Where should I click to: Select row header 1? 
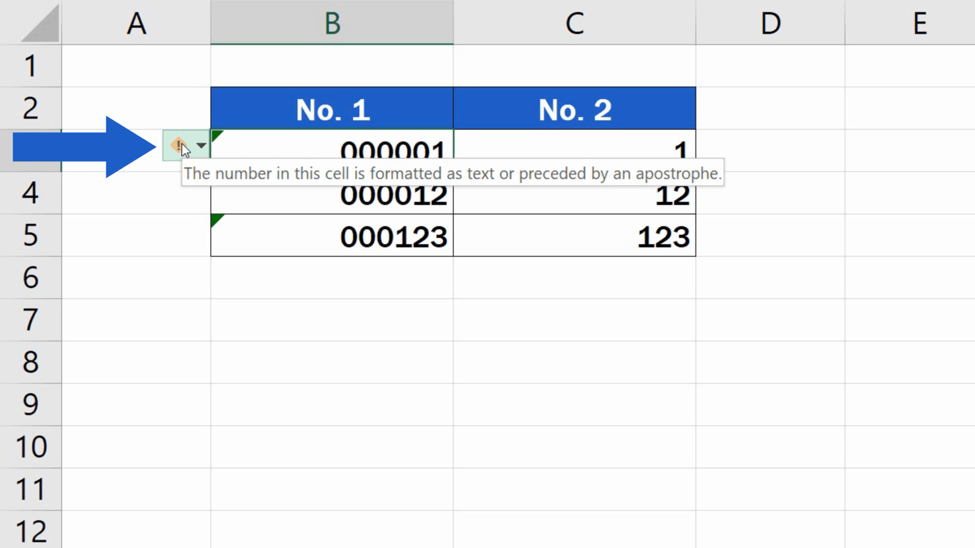[31, 66]
